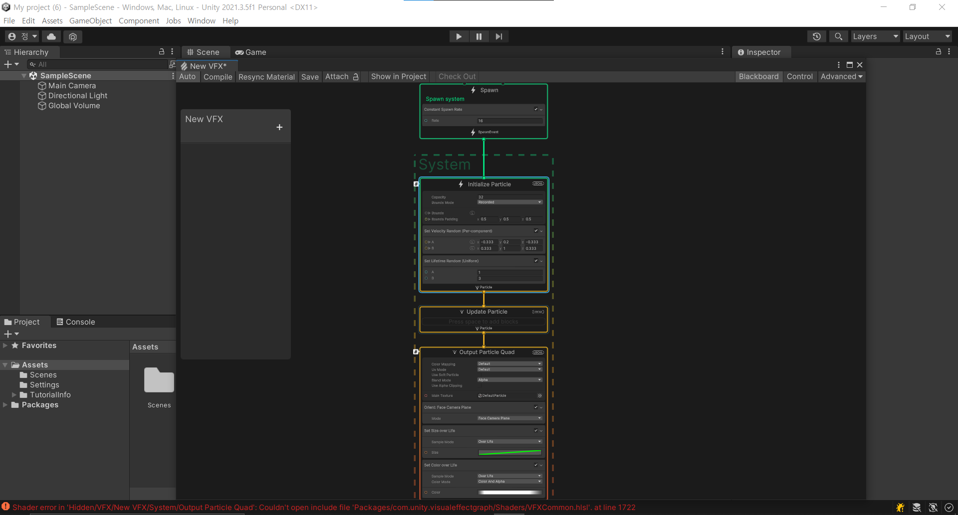This screenshot has height=515, width=958.
Task: Click the Compile button
Action: (218, 77)
